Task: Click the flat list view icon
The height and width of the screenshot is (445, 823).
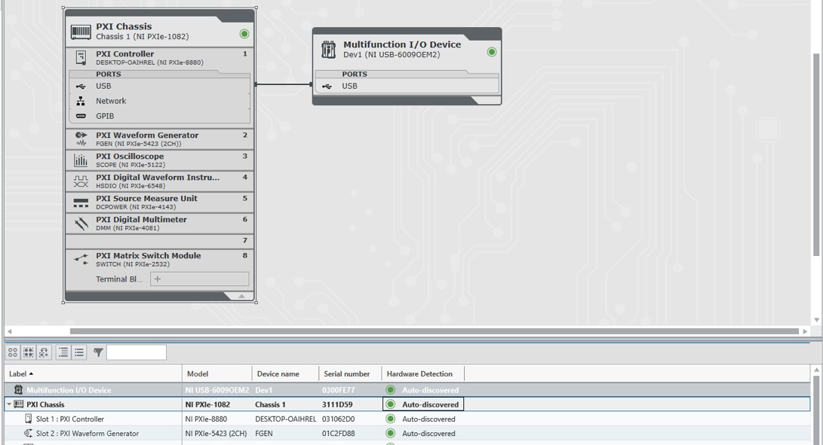Action: click(x=78, y=352)
